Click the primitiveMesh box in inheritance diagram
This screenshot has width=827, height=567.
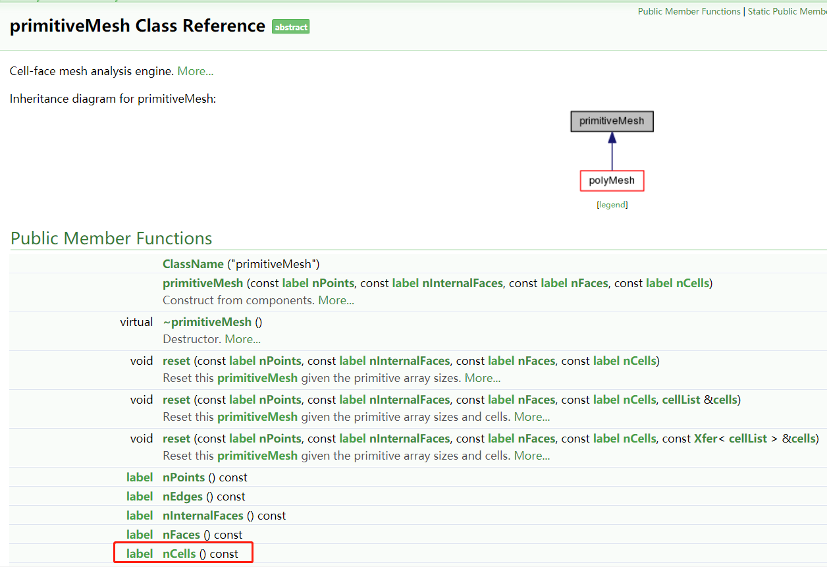coord(612,121)
